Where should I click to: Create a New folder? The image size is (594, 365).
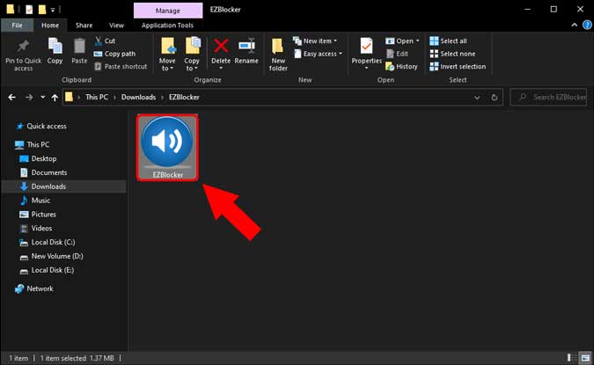278,55
